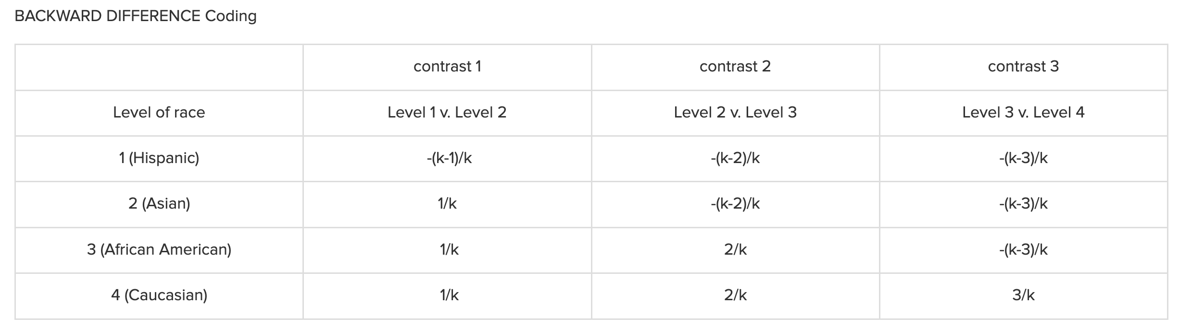Select the 4 (Caucasian) row label
The image size is (1179, 329).
(x=159, y=295)
